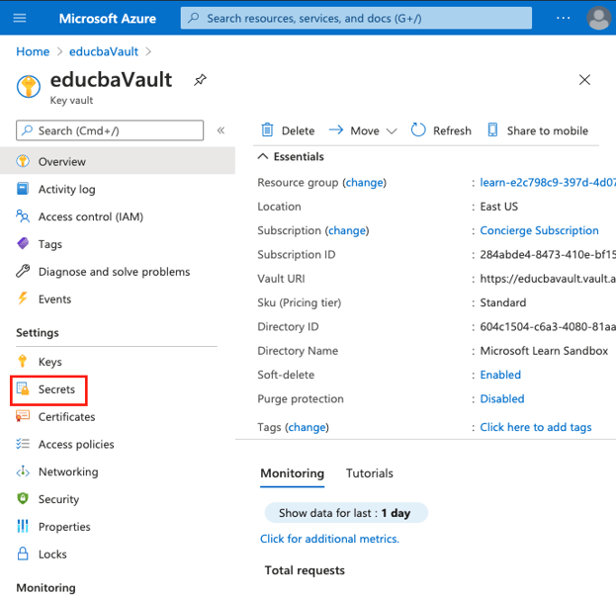The image size is (616, 597).
Task: Click the Certificates icon
Action: [23, 416]
